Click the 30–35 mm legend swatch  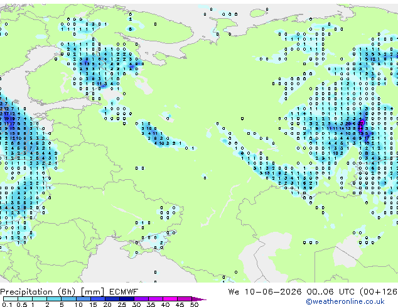141,299
